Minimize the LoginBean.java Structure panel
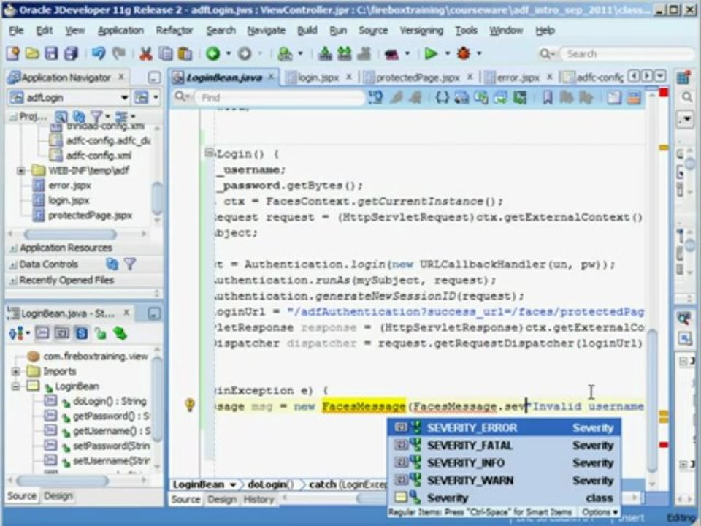 click(154, 313)
